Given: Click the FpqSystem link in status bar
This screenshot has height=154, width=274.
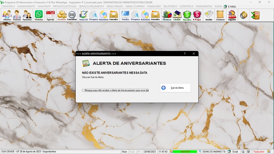Looking at the screenshot, I should [259, 152].
